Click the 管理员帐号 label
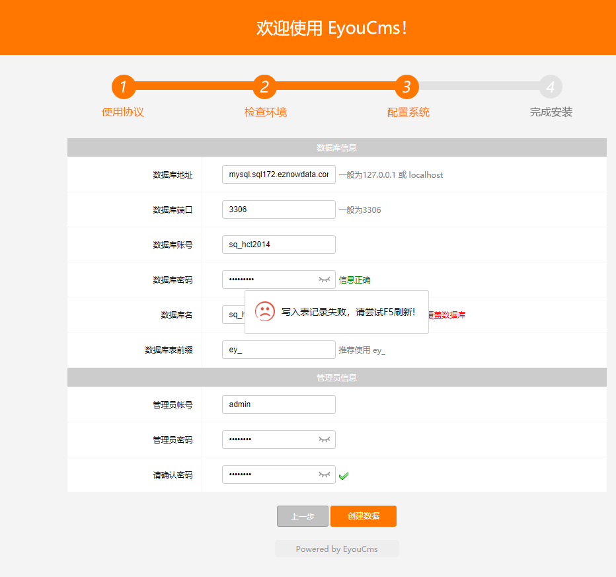Viewport: 616px width, 577px height. (x=173, y=405)
